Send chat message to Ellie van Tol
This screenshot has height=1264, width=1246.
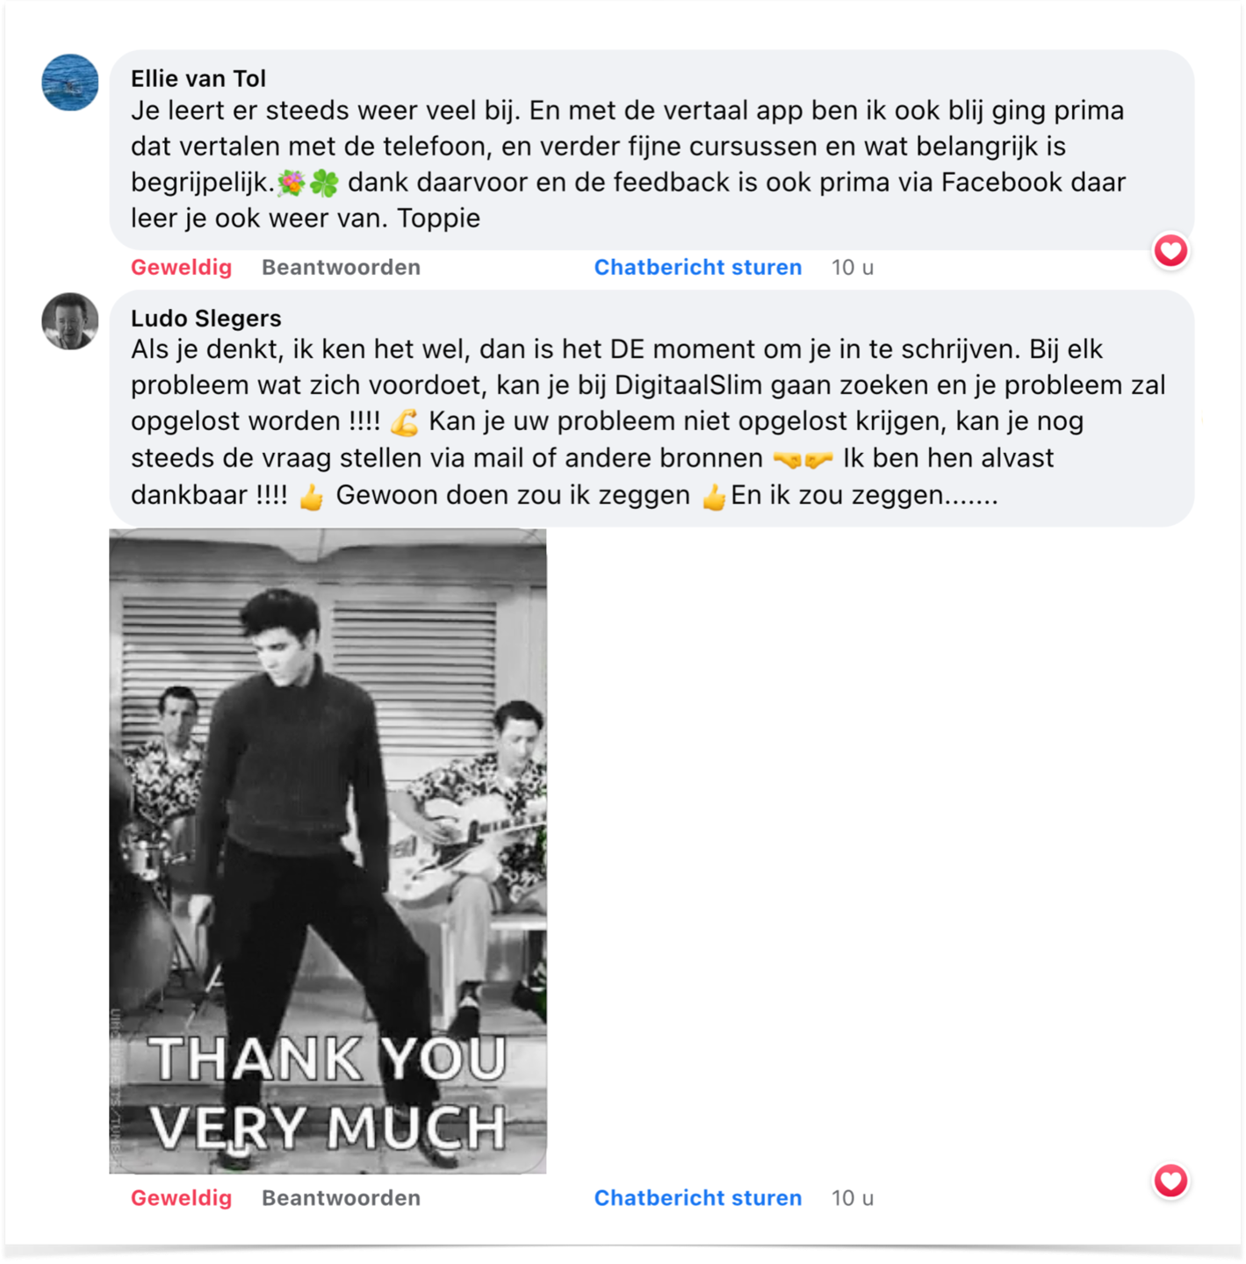point(698,267)
